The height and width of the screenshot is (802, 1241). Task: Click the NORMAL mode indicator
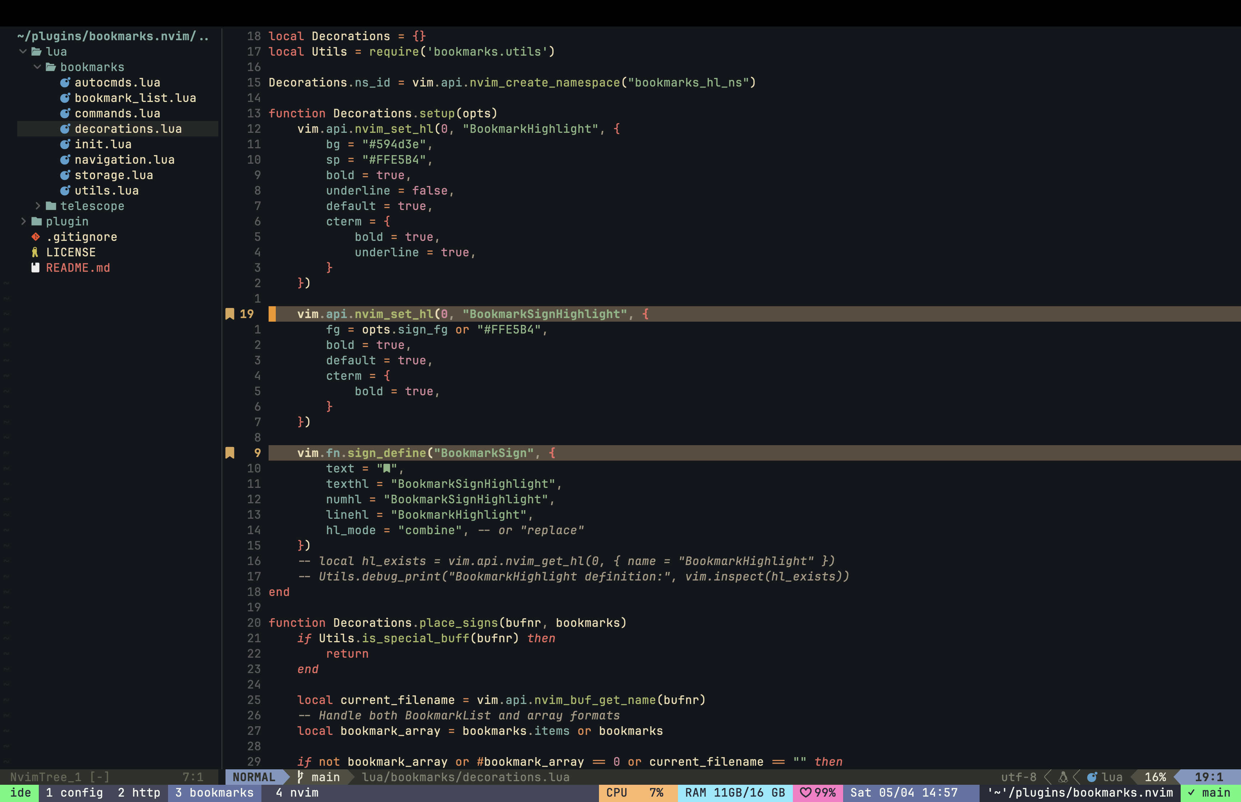pos(254,777)
